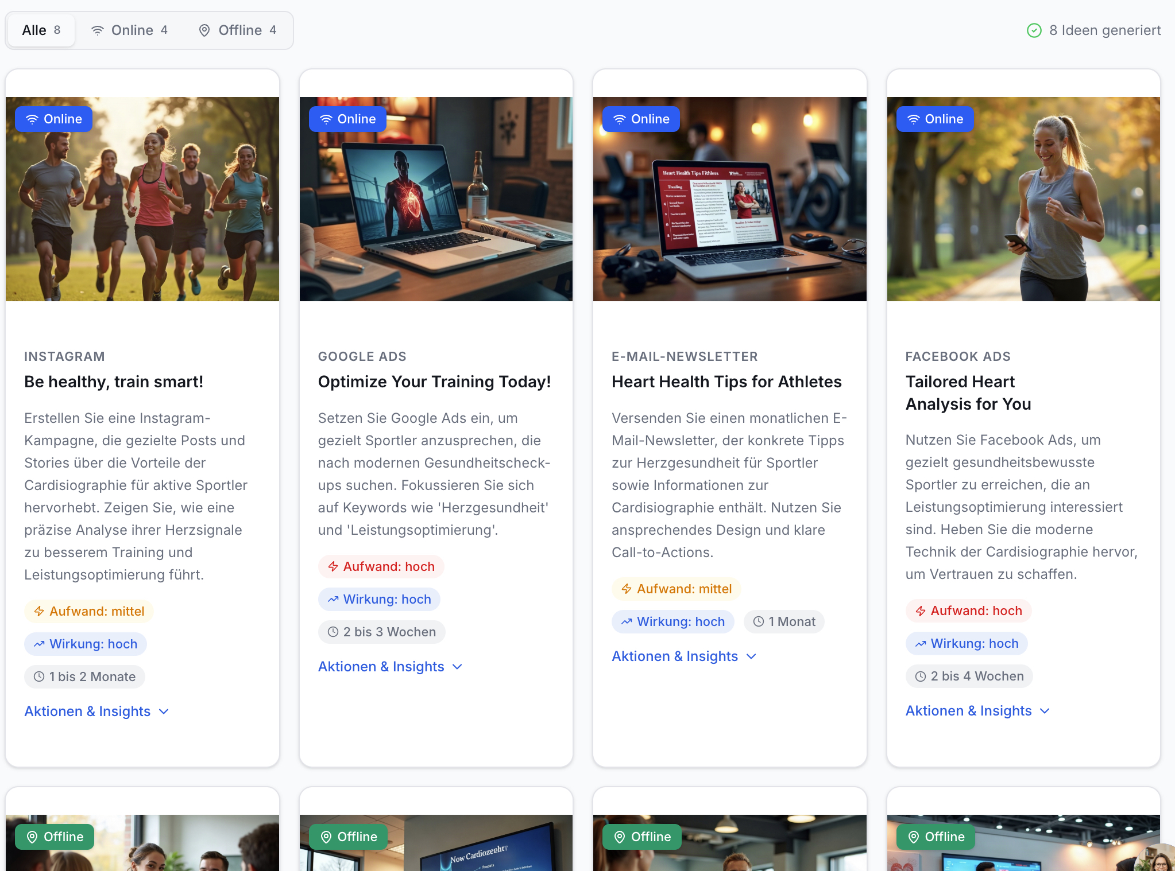Image resolution: width=1175 pixels, height=871 pixels.
Task: Click the title Be healthy, train smart!
Action: click(x=114, y=382)
